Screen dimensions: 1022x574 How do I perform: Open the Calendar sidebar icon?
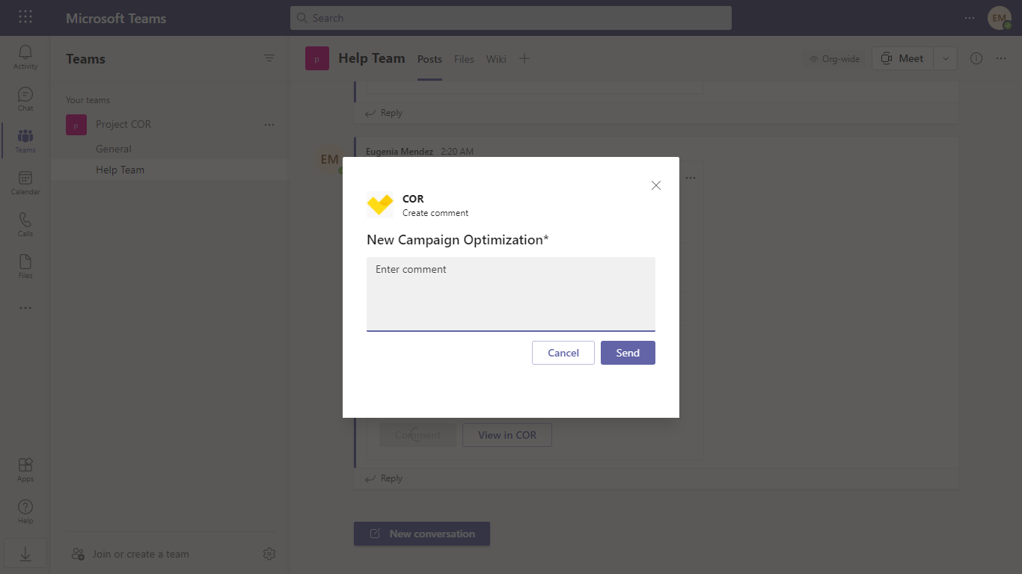25,182
